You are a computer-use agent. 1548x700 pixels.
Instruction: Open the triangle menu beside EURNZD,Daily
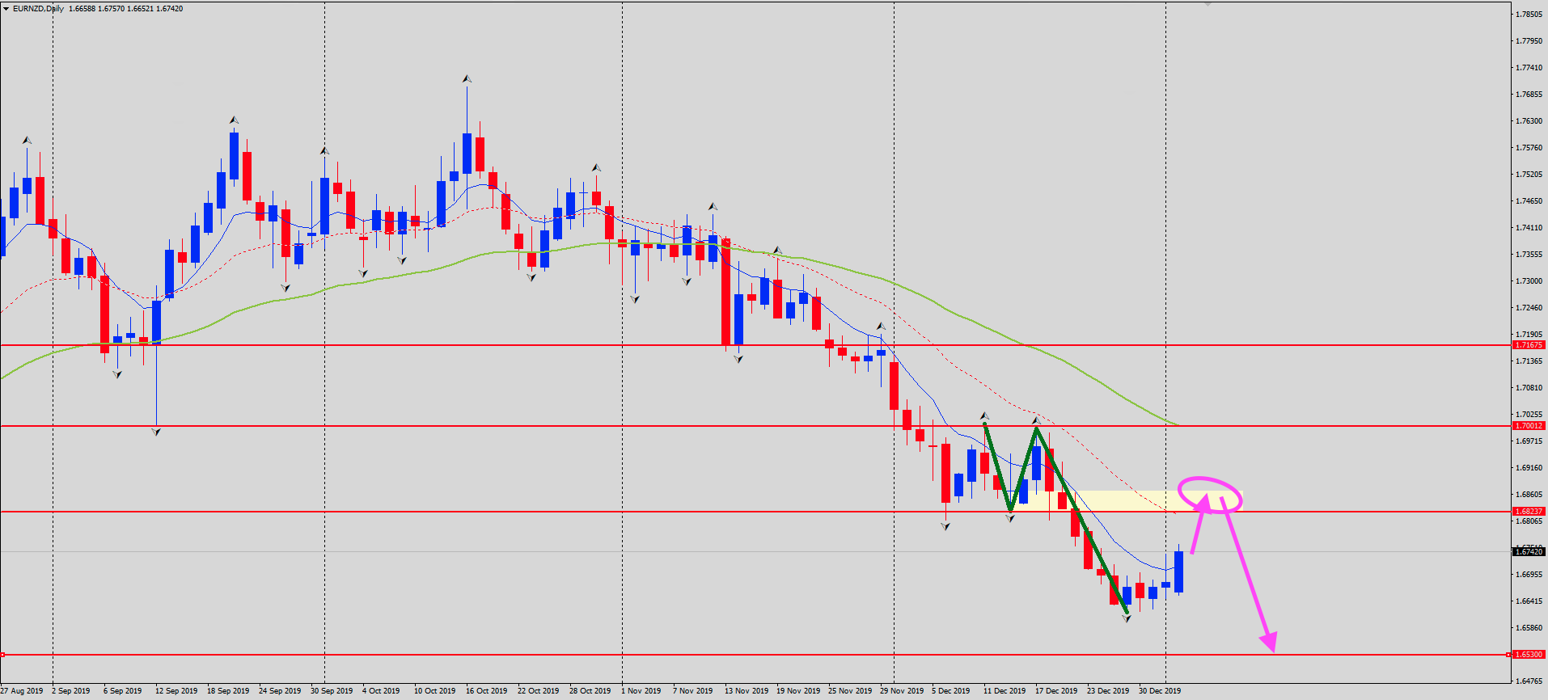click(x=6, y=9)
